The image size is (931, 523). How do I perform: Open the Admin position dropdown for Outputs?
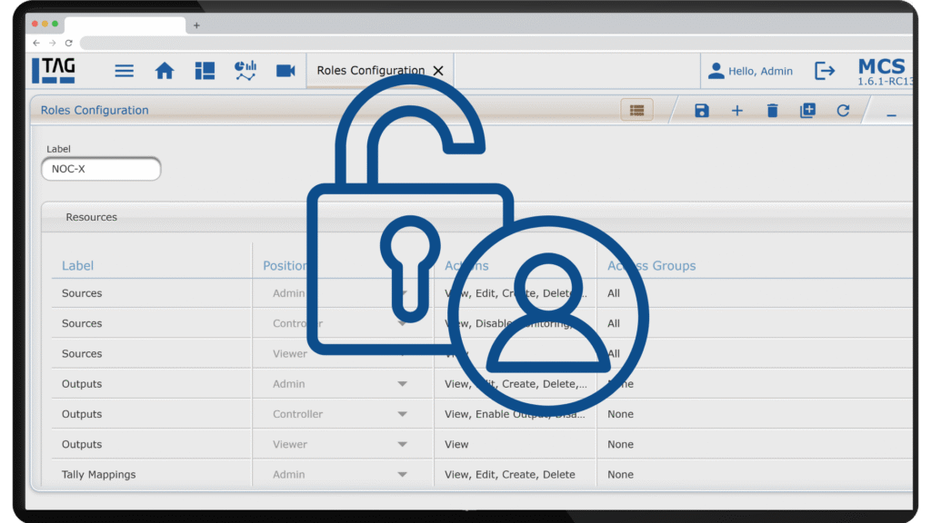click(403, 383)
